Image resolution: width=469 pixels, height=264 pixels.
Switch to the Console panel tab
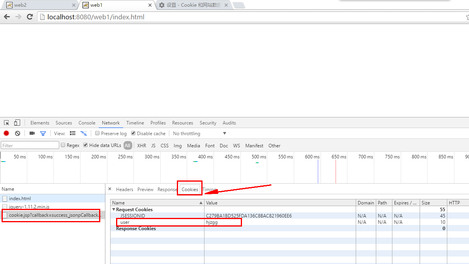point(87,123)
